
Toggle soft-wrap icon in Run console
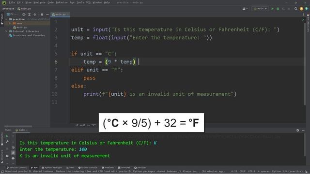tap(13, 147)
